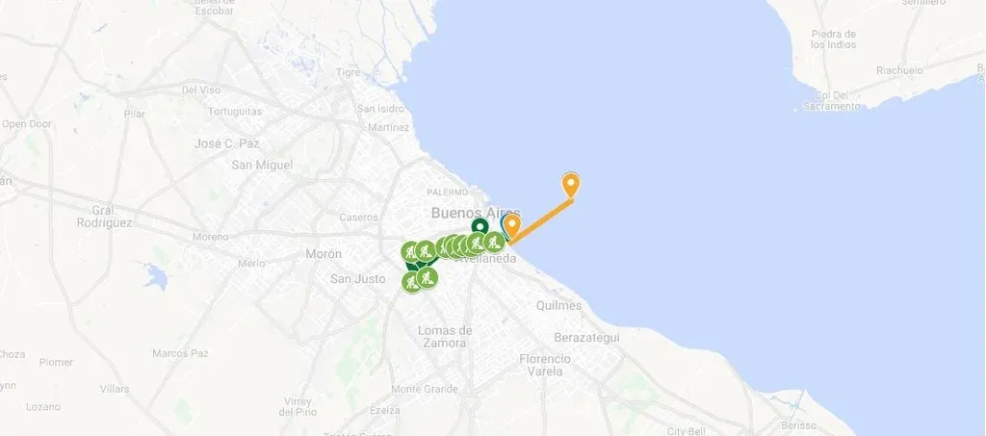The width and height of the screenshot is (986, 436).
Task: Select the lower-right construction marker of the bottom pair
Action: point(427,277)
